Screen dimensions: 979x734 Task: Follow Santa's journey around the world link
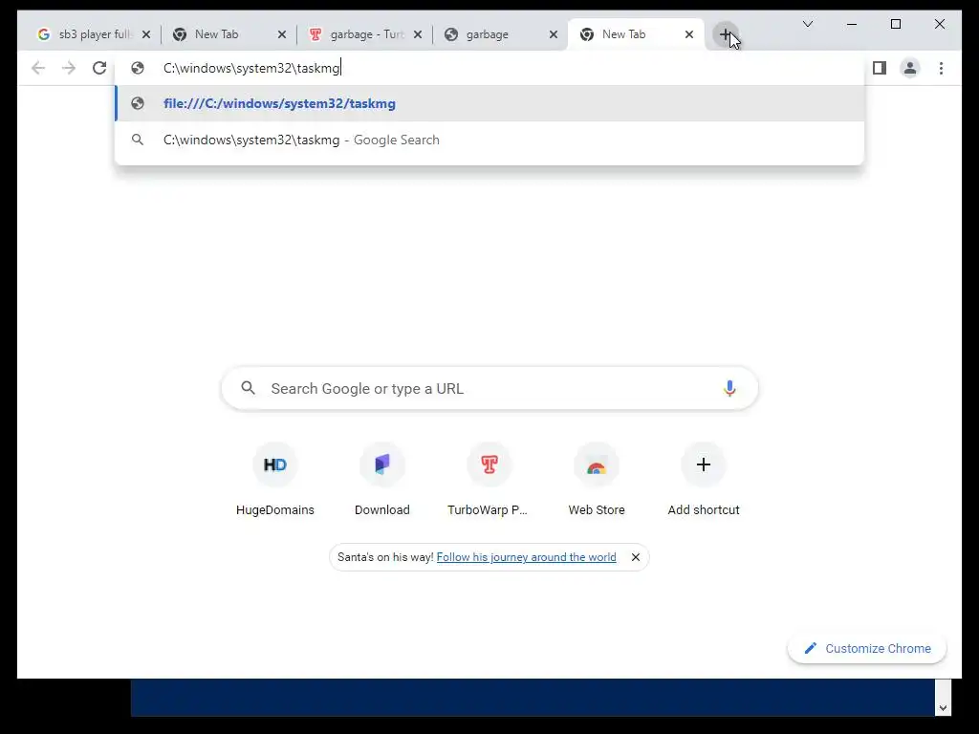527,557
